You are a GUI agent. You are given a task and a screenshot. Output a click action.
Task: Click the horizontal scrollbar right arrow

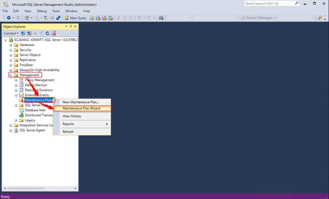[x=76, y=189]
